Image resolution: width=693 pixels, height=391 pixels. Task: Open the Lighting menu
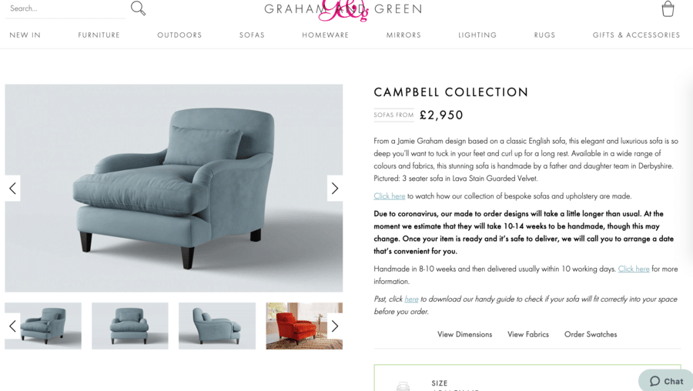coord(477,35)
